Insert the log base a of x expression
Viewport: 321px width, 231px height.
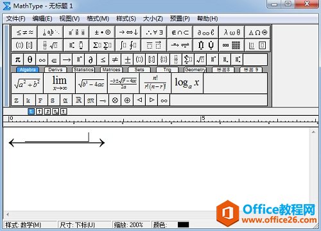tap(187, 83)
